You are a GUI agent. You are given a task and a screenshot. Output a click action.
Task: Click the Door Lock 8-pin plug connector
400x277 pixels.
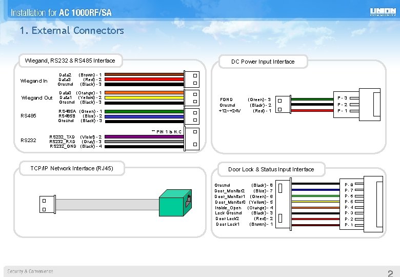pos(284,205)
